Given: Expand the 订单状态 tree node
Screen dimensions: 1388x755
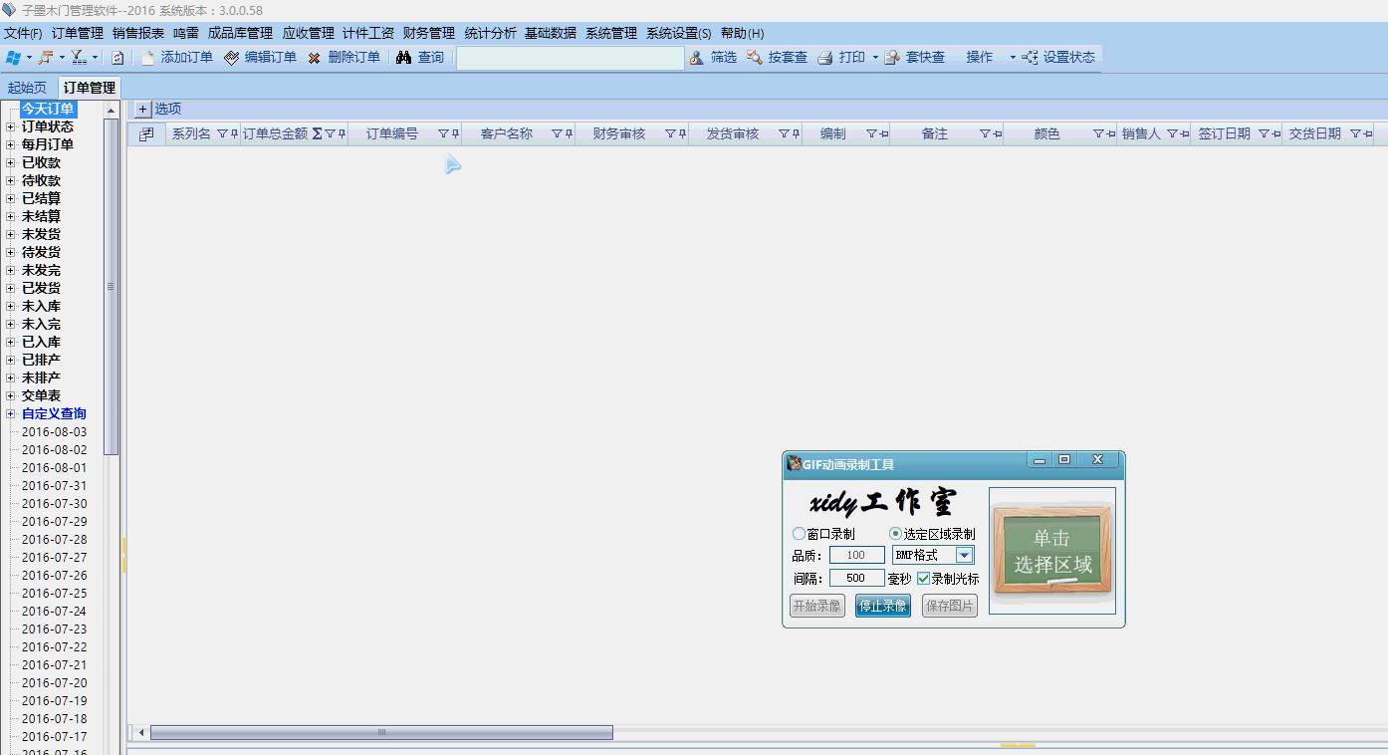Looking at the screenshot, I should 11,127.
